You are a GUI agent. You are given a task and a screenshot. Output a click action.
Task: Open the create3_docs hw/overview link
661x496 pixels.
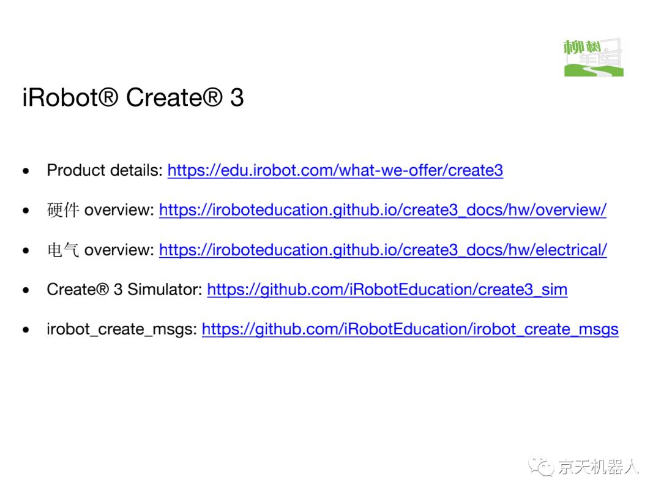(383, 209)
